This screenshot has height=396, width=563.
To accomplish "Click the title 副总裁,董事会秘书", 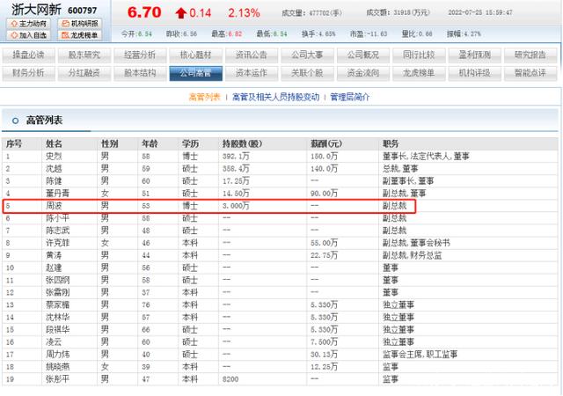I will (416, 243).
